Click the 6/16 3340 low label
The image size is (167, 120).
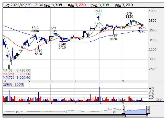tap(62, 46)
